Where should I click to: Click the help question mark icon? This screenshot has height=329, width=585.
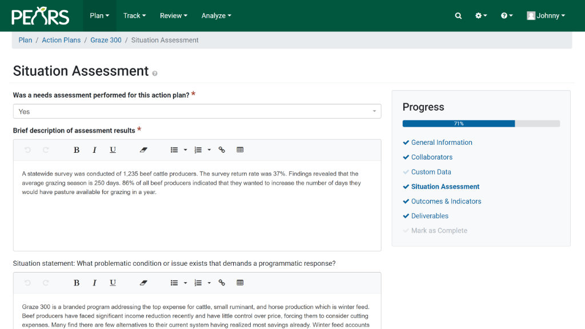[x=504, y=15]
